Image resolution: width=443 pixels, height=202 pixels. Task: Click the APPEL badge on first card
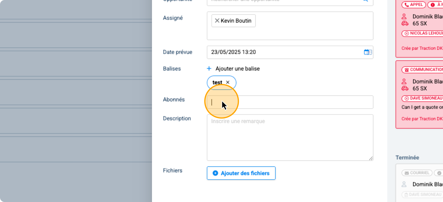tap(414, 5)
